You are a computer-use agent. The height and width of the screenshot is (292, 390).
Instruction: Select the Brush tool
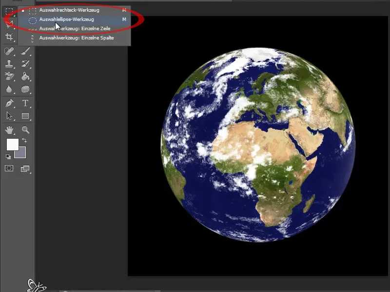(x=25, y=51)
